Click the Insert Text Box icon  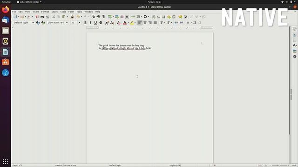click(127, 17)
